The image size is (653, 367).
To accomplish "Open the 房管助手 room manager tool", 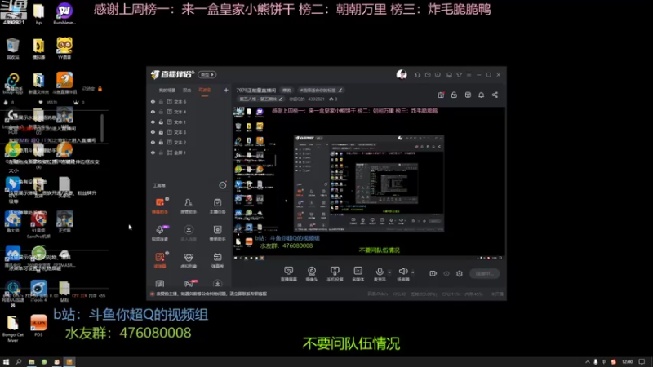I will coord(189,206).
